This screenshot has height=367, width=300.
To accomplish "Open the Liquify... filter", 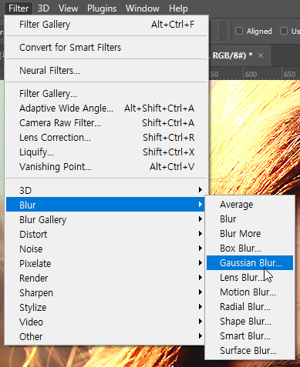I will tap(106, 152).
